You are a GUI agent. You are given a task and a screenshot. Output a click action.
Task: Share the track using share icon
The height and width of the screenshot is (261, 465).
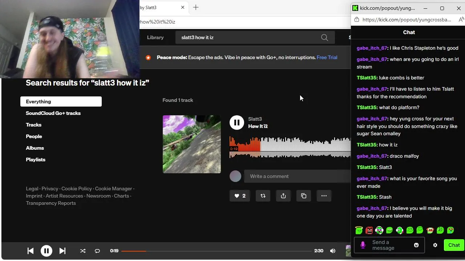click(x=283, y=196)
